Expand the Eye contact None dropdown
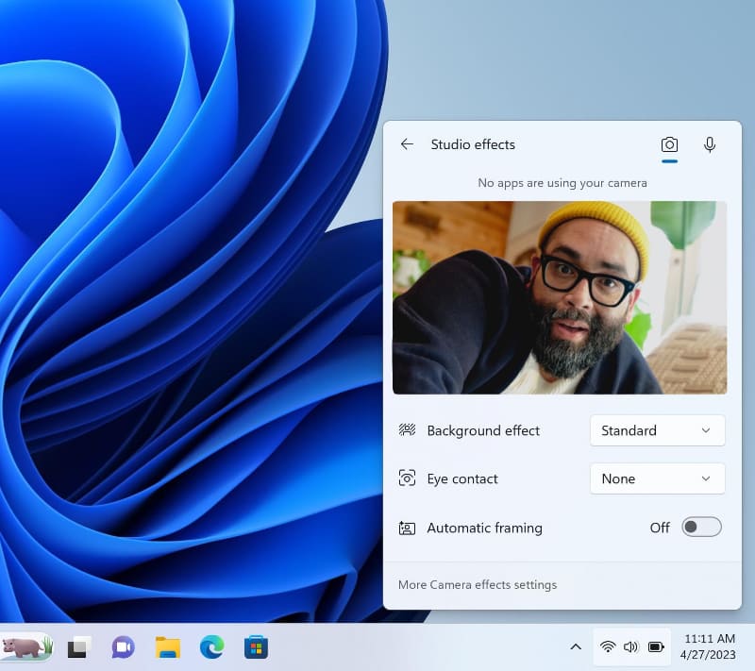Image resolution: width=755 pixels, height=671 pixels. [x=657, y=478]
